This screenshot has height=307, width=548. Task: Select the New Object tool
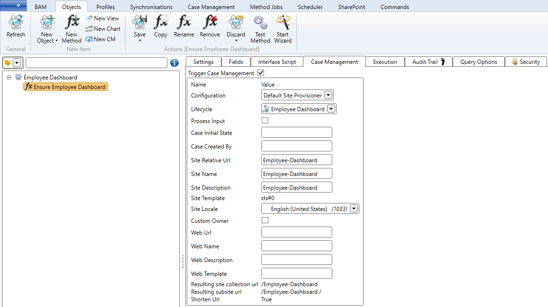pyautogui.click(x=46, y=23)
